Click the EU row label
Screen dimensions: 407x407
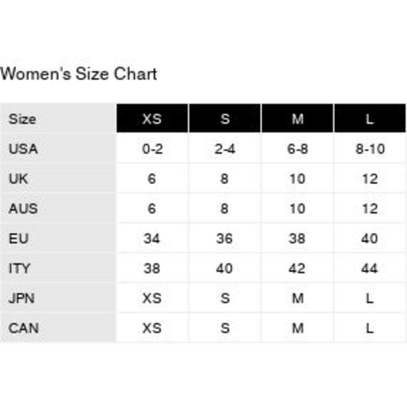click(x=18, y=239)
